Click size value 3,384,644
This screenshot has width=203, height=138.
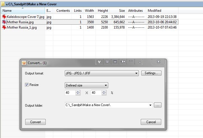(118, 17)
